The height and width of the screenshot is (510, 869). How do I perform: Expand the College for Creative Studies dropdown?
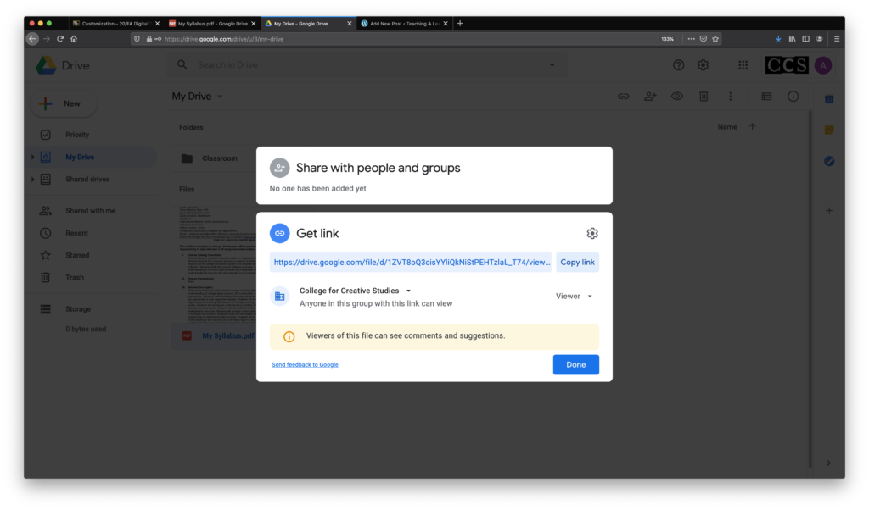[x=408, y=291]
